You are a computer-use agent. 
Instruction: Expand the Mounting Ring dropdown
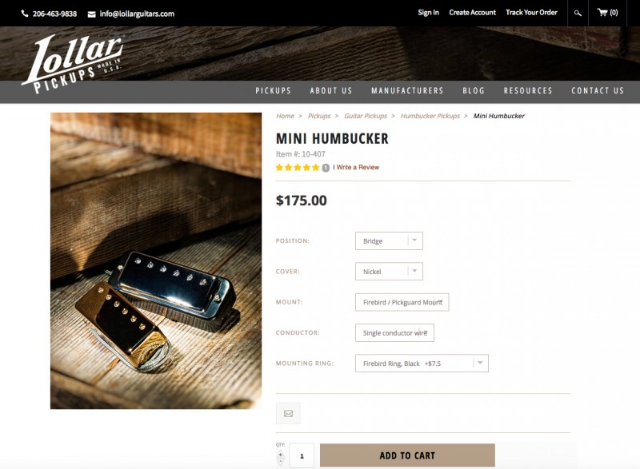pyautogui.click(x=422, y=364)
